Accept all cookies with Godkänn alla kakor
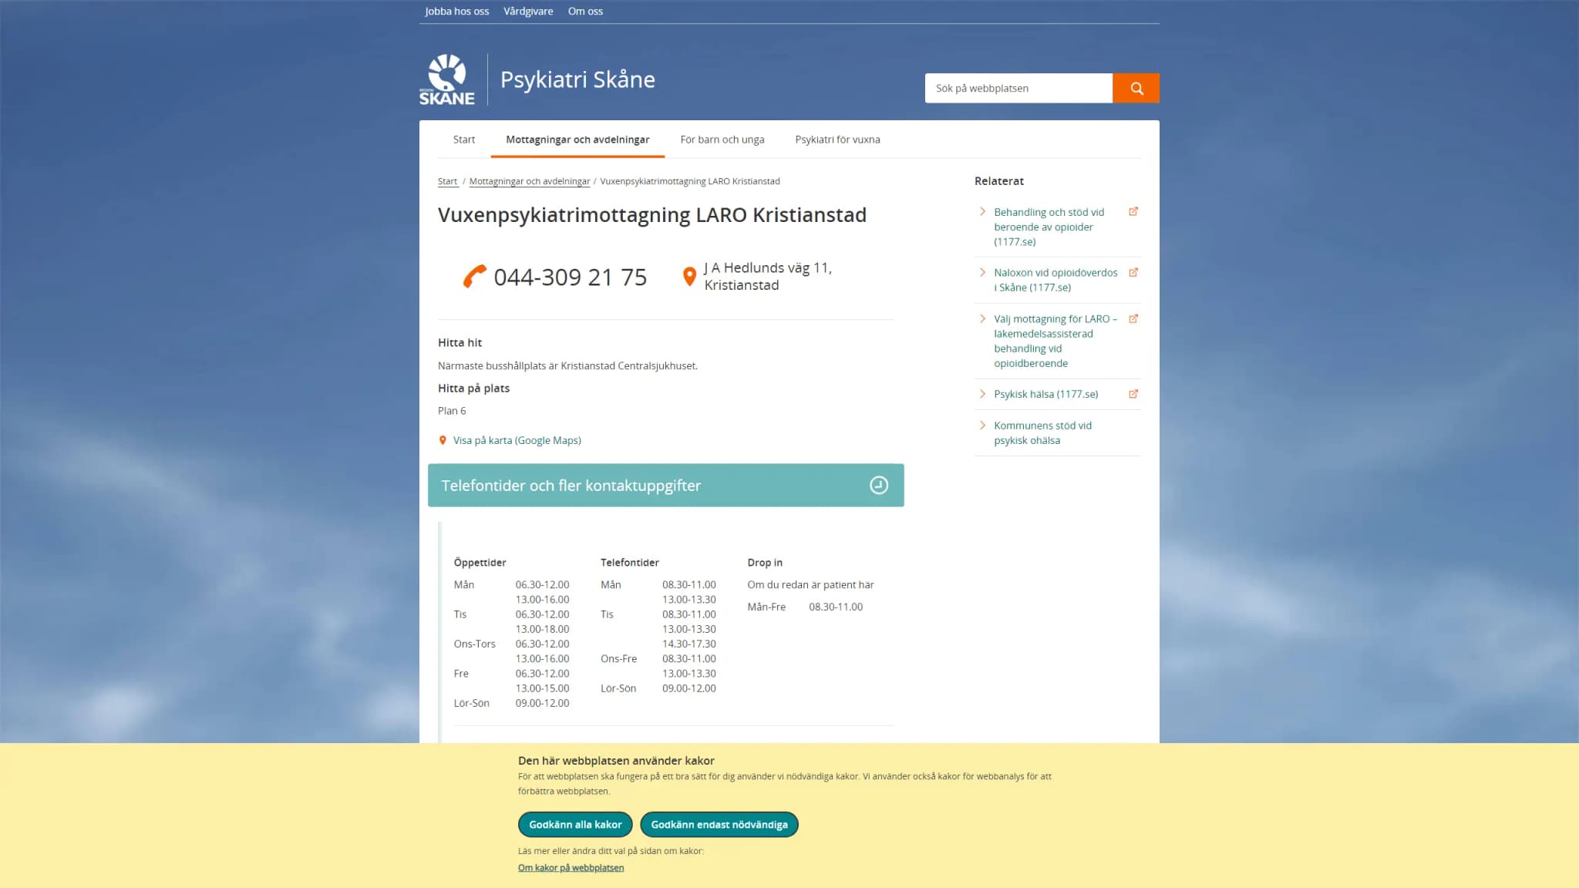 (575, 824)
